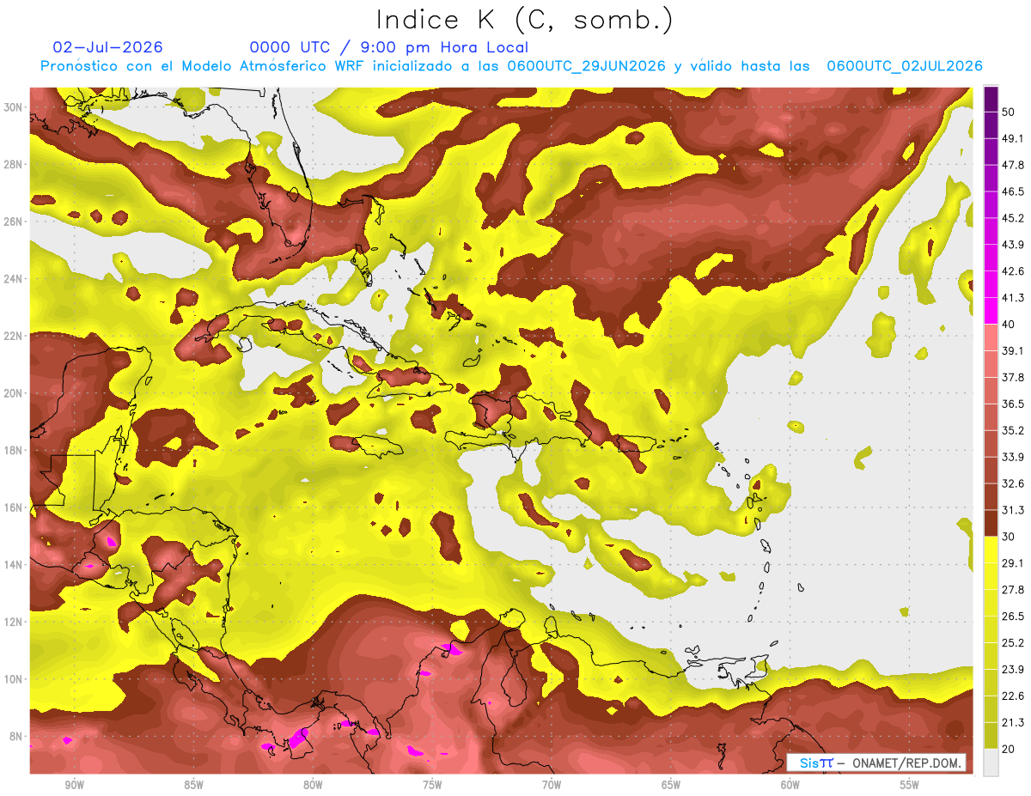Click the legend value "27.8"
The width and height of the screenshot is (1031, 796).
[1013, 590]
